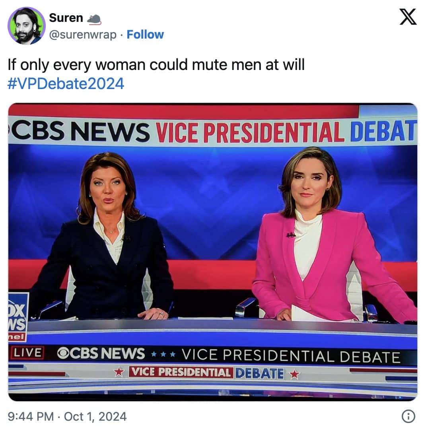This screenshot has height=431, width=428.
Task: Open the 9:44 PM Oct 1, 2024 timestamp
Action: click(x=67, y=416)
